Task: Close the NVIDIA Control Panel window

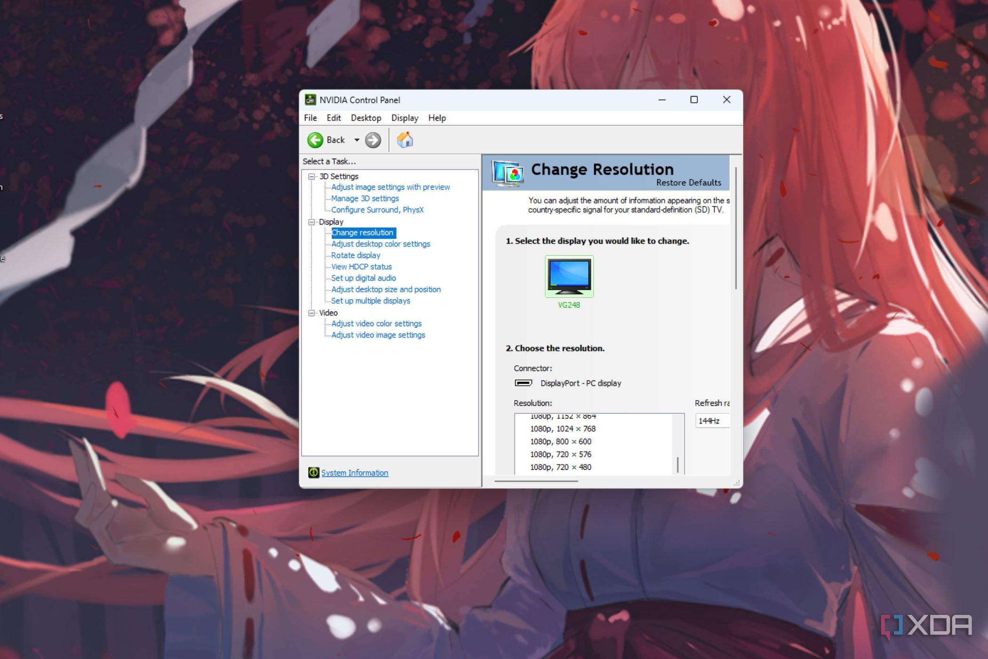Action: tap(727, 100)
